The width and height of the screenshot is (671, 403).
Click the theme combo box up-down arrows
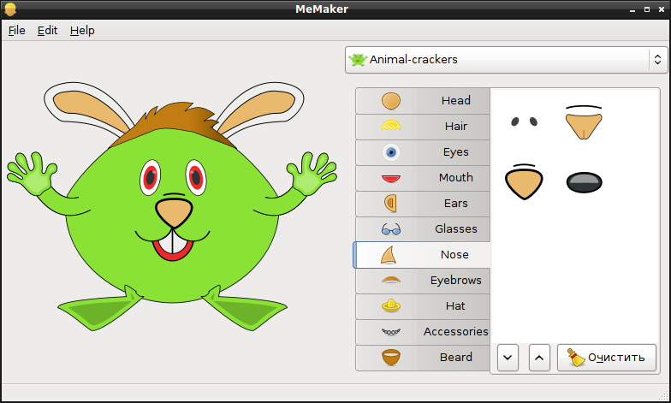pyautogui.click(x=657, y=60)
